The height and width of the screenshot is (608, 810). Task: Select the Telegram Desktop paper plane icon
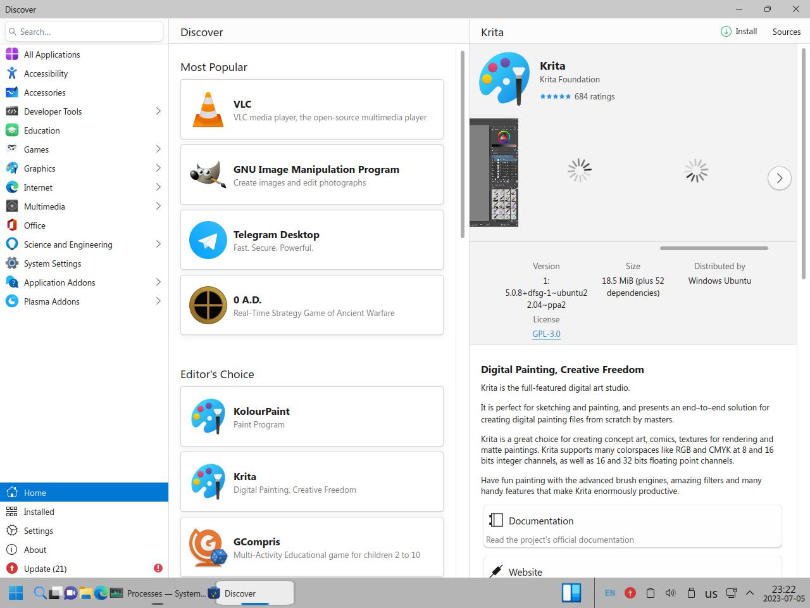click(208, 240)
